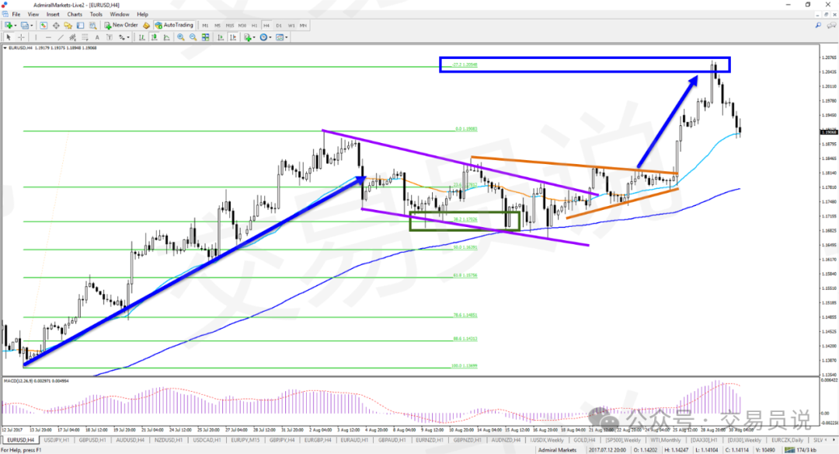This screenshot has width=839, height=454.
Task: Expand the new chart dropdown arrow
Action: 15,26
